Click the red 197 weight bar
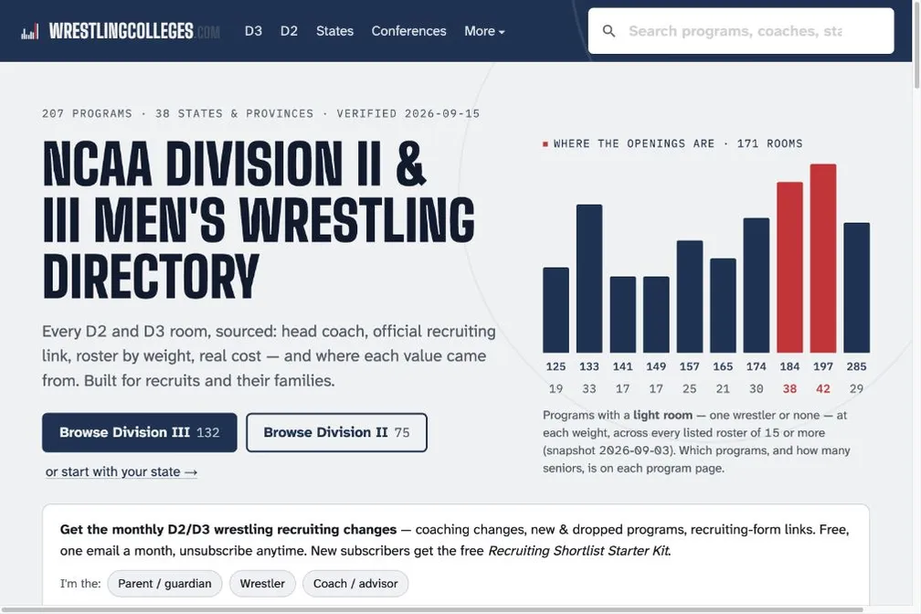Screen dimensions: 921x614 (823, 259)
